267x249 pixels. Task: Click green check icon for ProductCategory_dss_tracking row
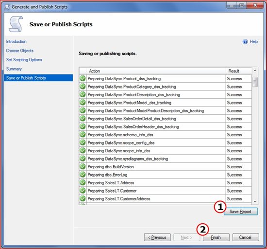coord(83,87)
